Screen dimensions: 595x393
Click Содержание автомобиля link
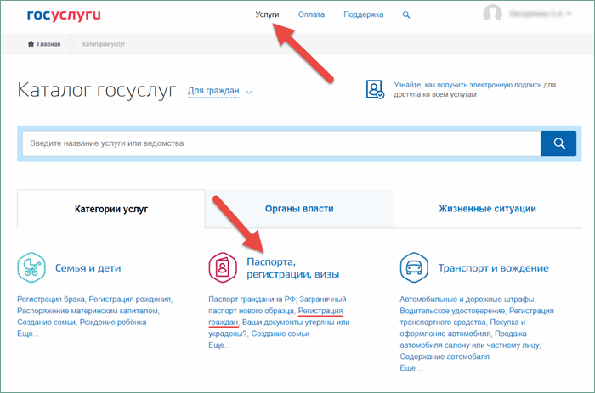445,357
